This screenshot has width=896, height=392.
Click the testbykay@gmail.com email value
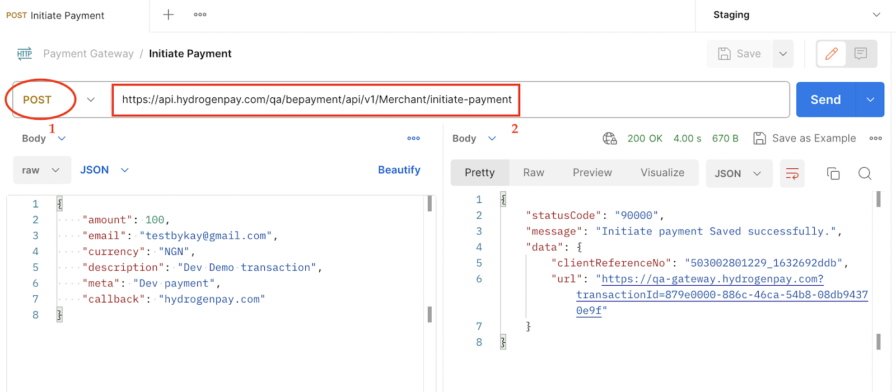206,235
